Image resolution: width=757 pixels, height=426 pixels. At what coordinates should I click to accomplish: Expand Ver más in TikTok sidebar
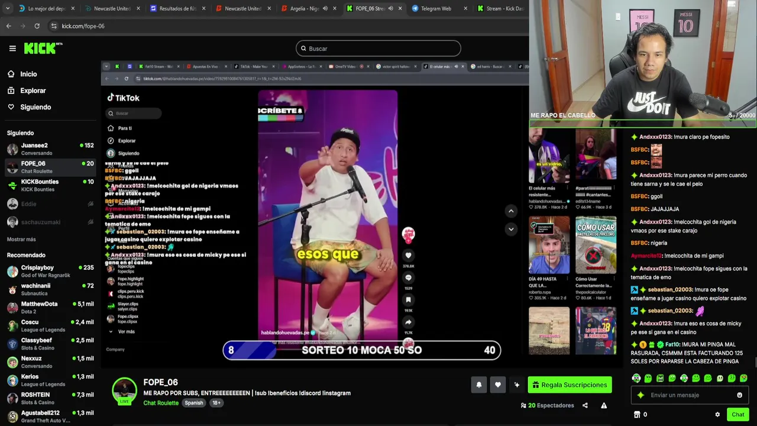(x=122, y=331)
